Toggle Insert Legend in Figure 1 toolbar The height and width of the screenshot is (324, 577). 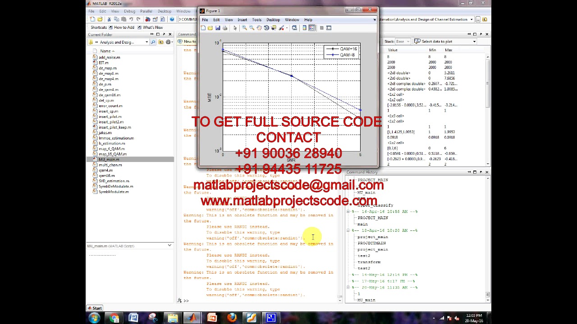[x=311, y=28]
